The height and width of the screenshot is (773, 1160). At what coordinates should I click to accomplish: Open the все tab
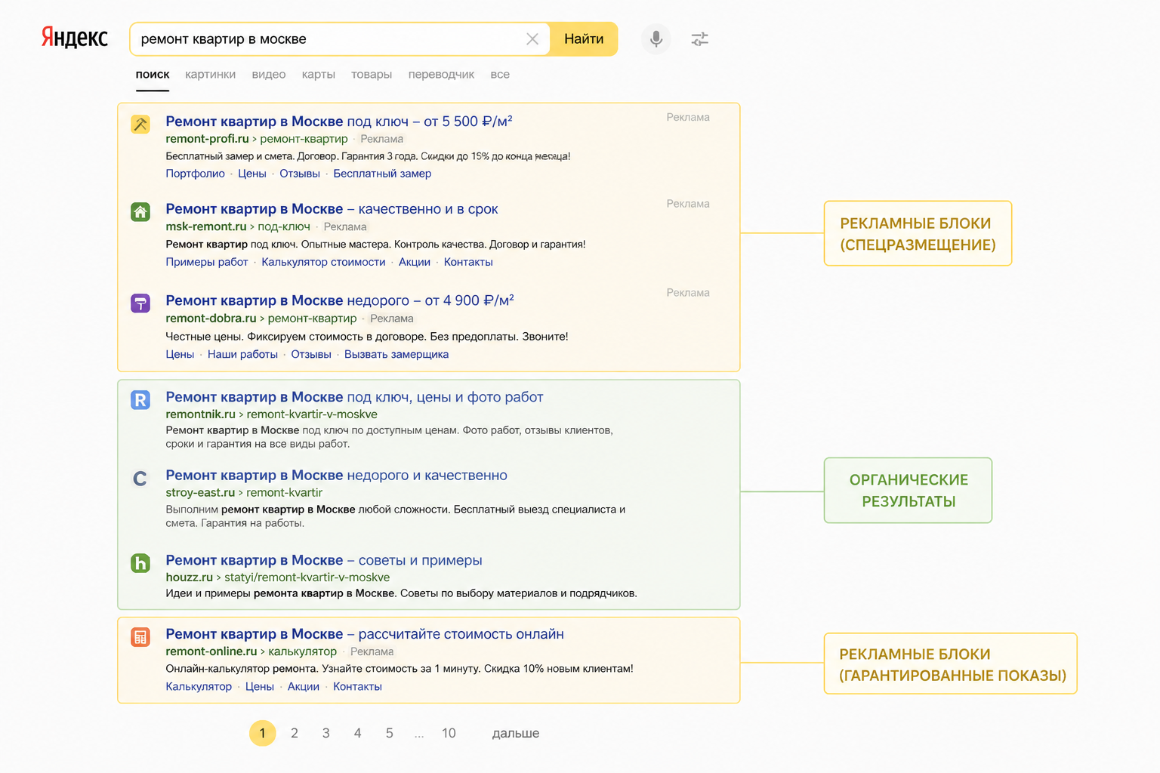click(x=500, y=75)
